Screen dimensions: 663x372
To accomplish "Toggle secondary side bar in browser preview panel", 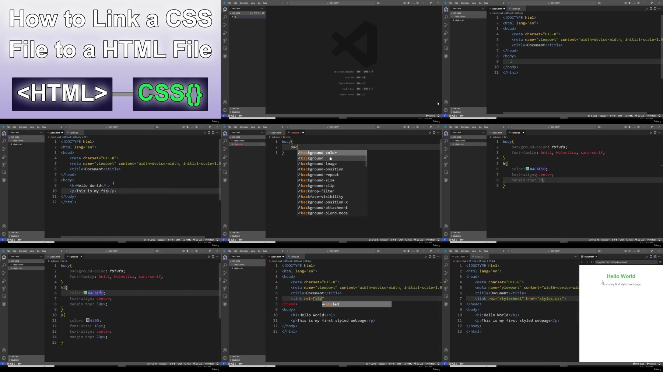I will (638, 251).
